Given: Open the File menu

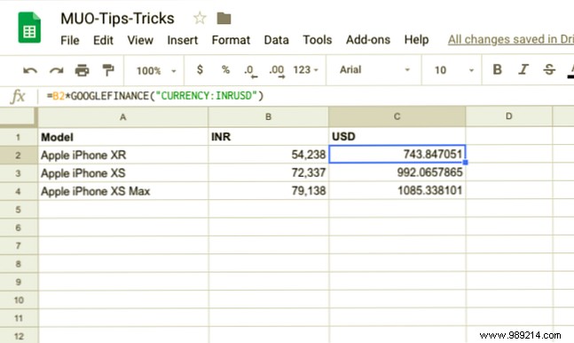Looking at the screenshot, I should tap(70, 40).
